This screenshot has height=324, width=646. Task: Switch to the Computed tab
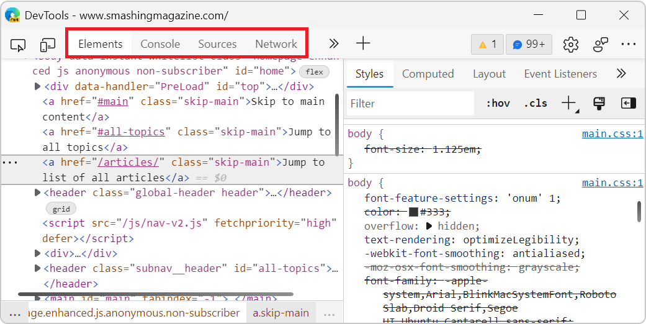[428, 74]
